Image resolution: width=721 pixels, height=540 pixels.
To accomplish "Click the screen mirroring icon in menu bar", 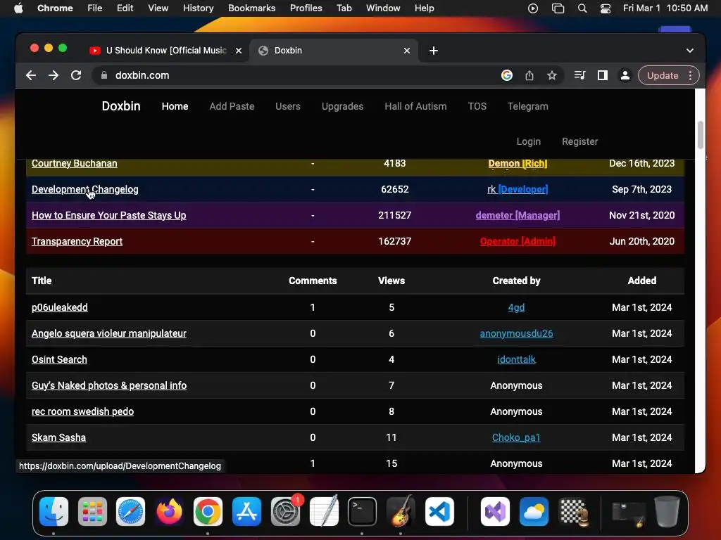I will (x=558, y=8).
